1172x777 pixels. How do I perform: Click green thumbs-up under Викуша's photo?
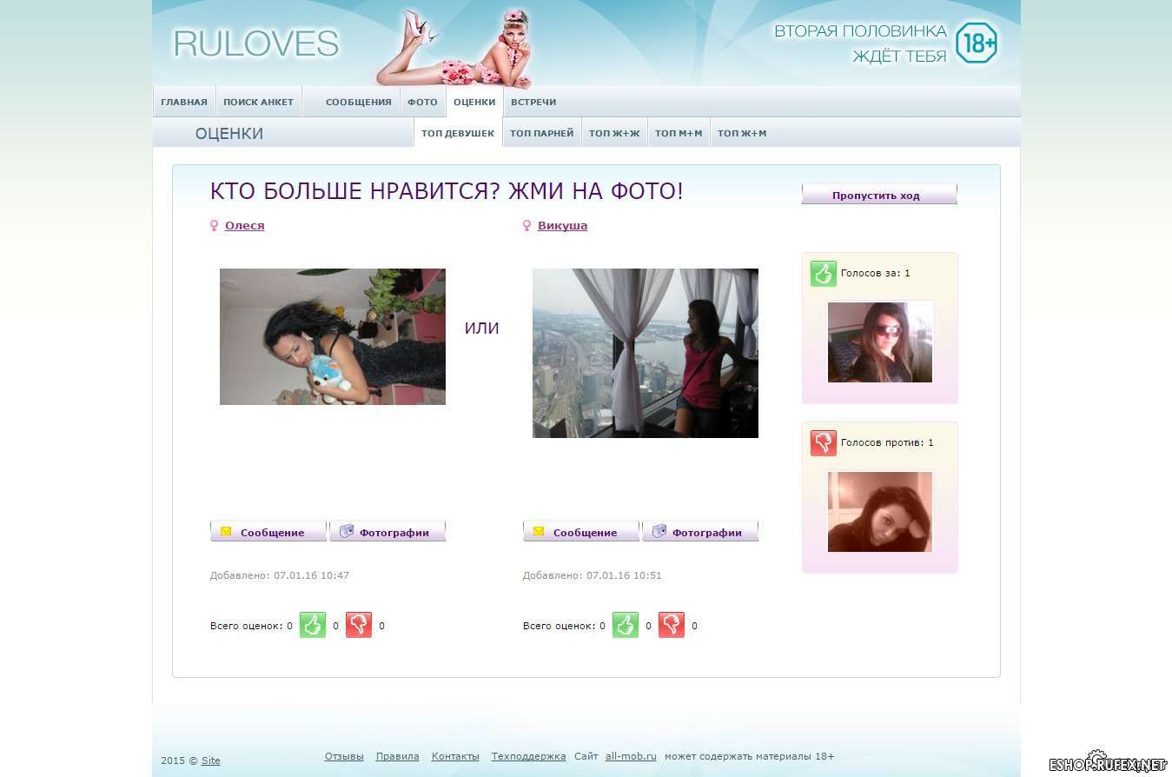pos(626,625)
